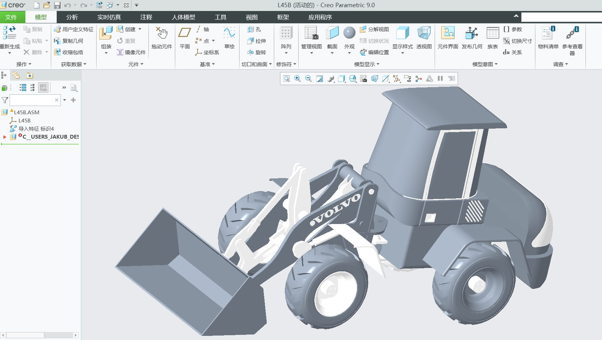Create a datum 平面 plane
Screen dimensions: 602x340
(x=185, y=38)
